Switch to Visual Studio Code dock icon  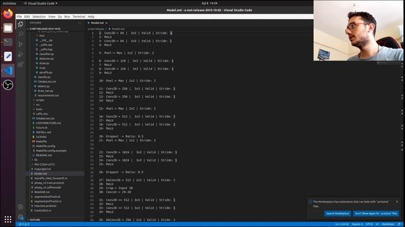click(x=8, y=71)
